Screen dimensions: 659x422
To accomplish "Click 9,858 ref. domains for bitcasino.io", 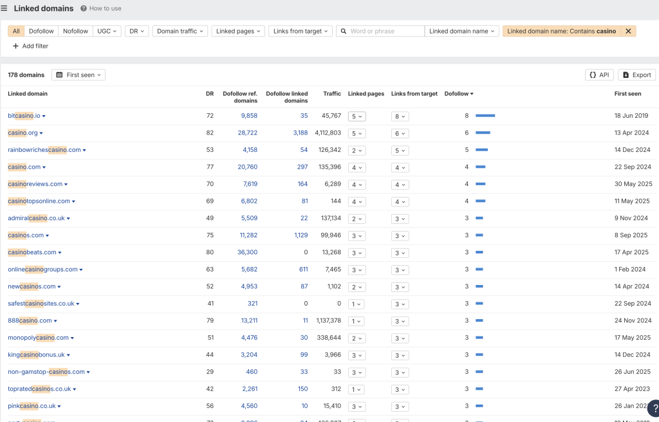I will (x=249, y=116).
